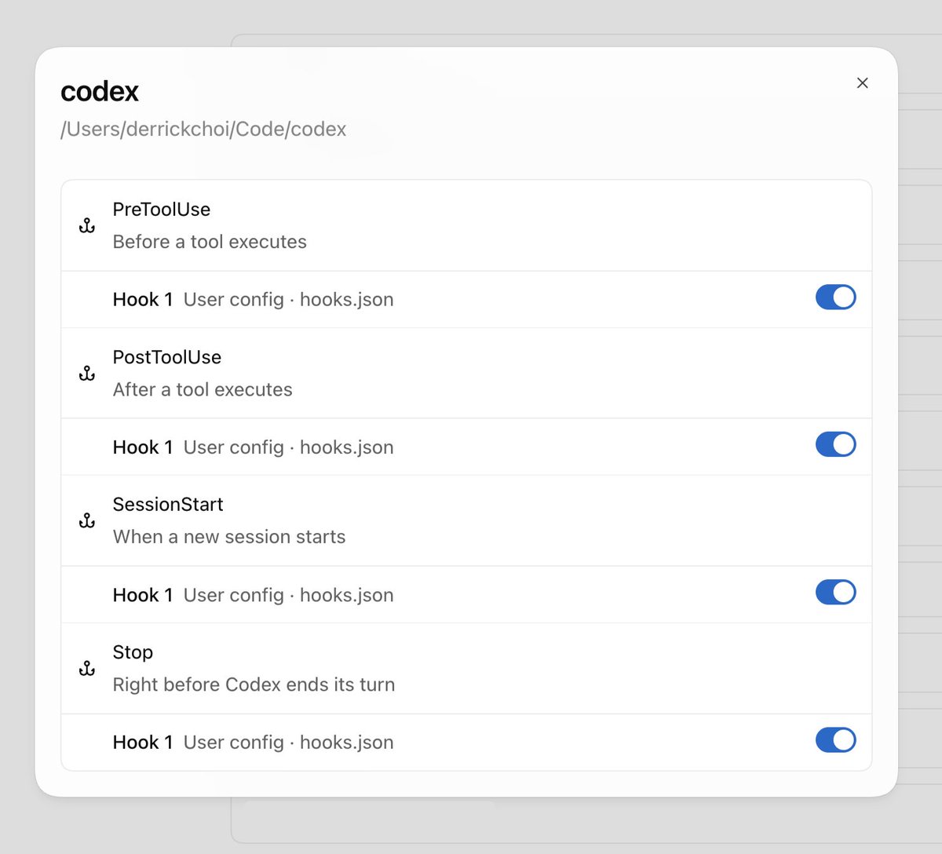Click the codex dialog title

click(x=100, y=92)
